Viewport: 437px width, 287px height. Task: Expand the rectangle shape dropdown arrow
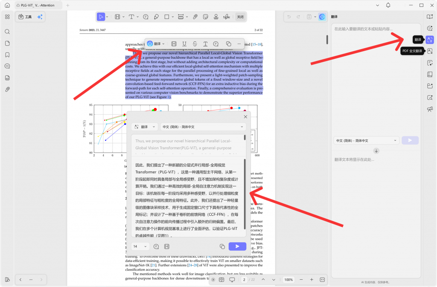coord(173,17)
